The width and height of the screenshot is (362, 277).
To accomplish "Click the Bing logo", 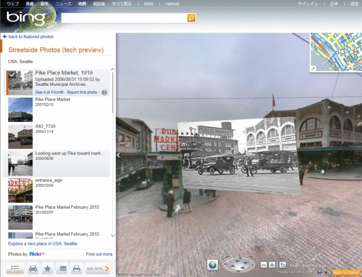I will tap(25, 19).
